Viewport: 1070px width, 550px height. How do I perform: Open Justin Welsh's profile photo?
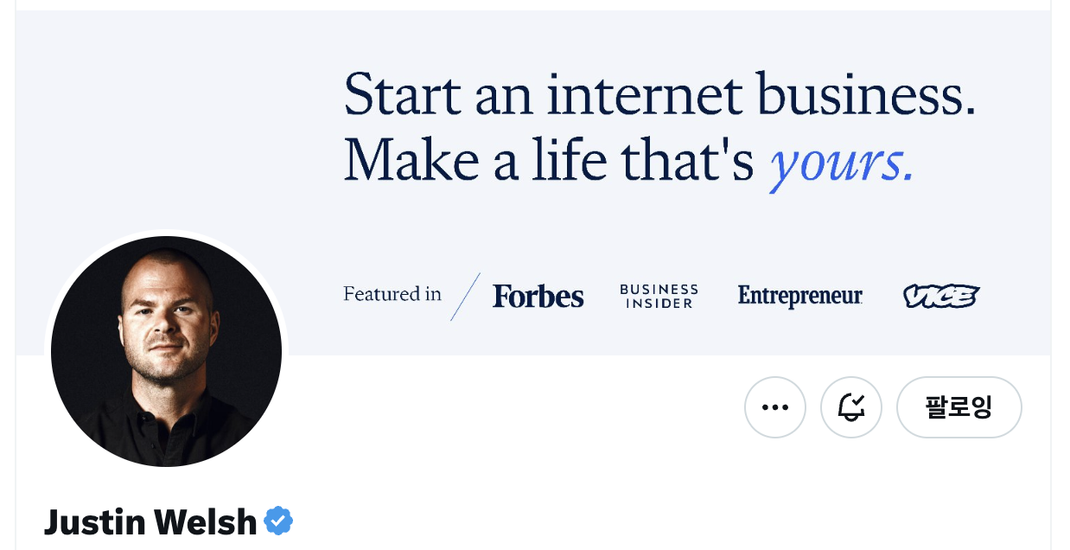(166, 351)
